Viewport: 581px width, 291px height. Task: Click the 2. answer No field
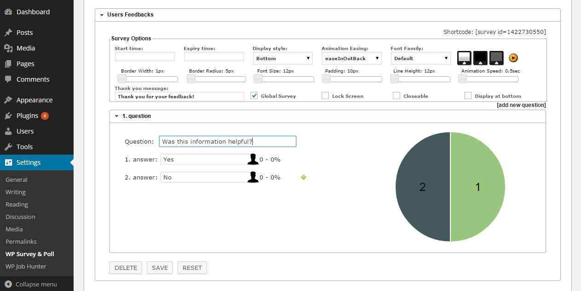205,177
